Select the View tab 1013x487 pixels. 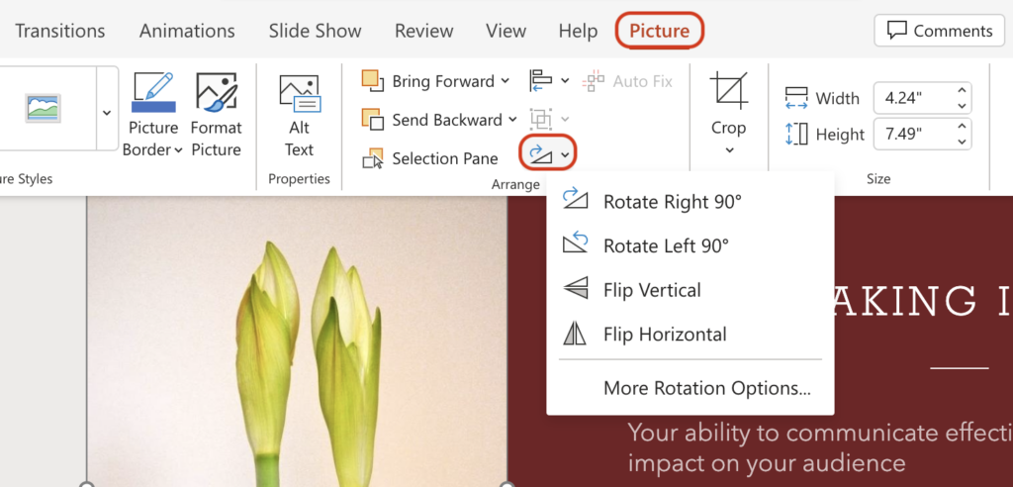pos(506,31)
